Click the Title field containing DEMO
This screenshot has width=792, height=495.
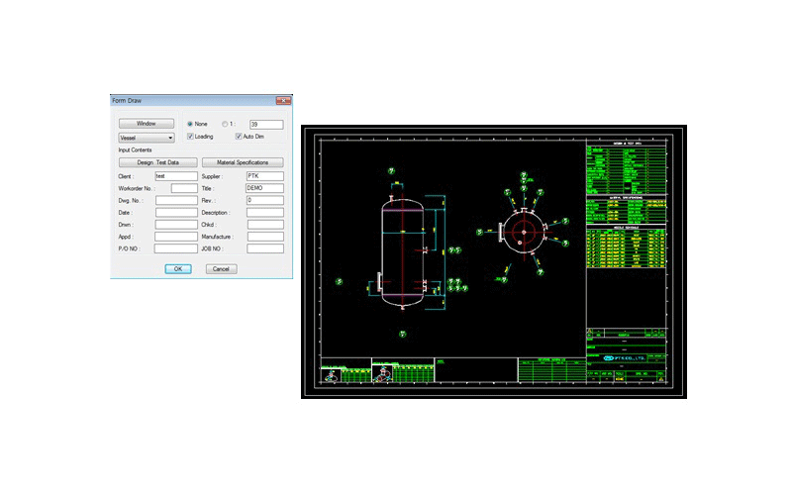pyautogui.click(x=264, y=188)
